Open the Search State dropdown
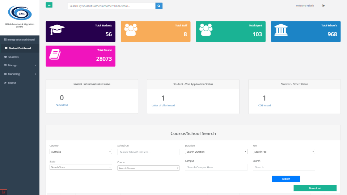The height and width of the screenshot is (195, 347). coord(81,167)
